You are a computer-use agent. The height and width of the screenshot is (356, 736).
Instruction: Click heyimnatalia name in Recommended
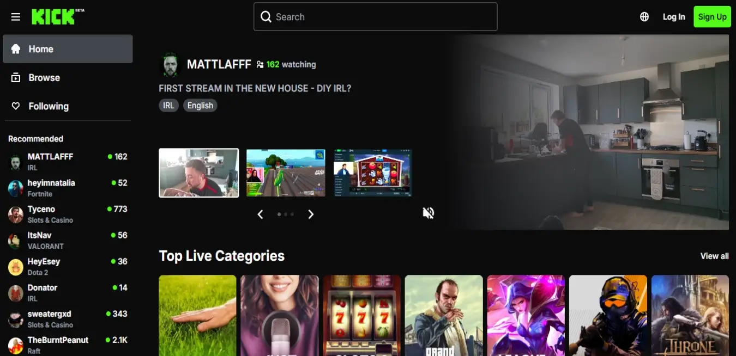point(51,183)
